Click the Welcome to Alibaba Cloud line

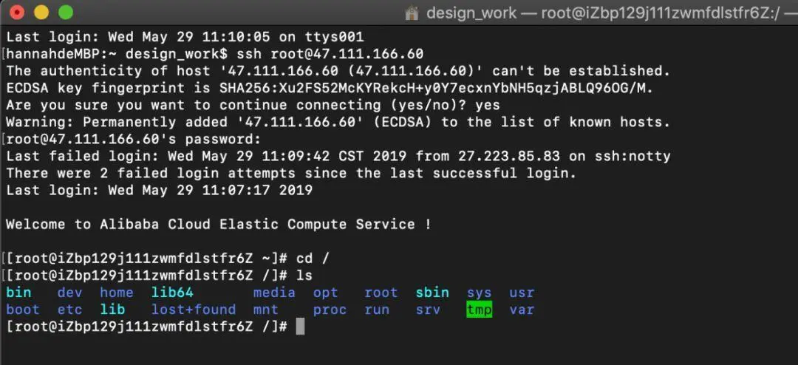(x=219, y=225)
